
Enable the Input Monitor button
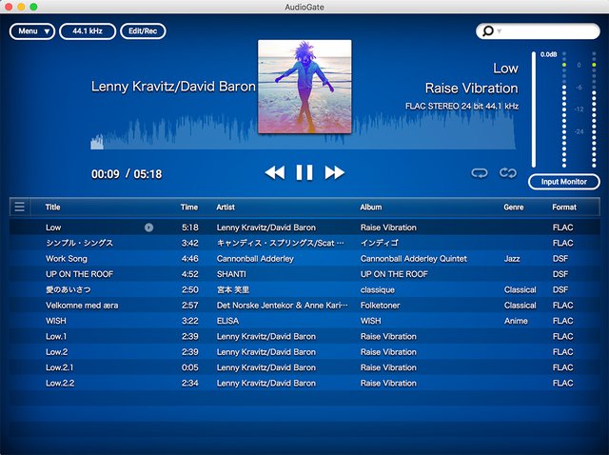click(x=564, y=182)
